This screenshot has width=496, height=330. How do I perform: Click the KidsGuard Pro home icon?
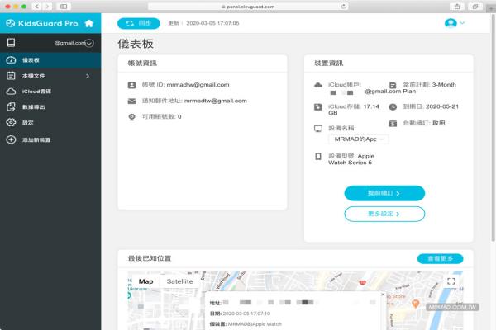[89, 23]
